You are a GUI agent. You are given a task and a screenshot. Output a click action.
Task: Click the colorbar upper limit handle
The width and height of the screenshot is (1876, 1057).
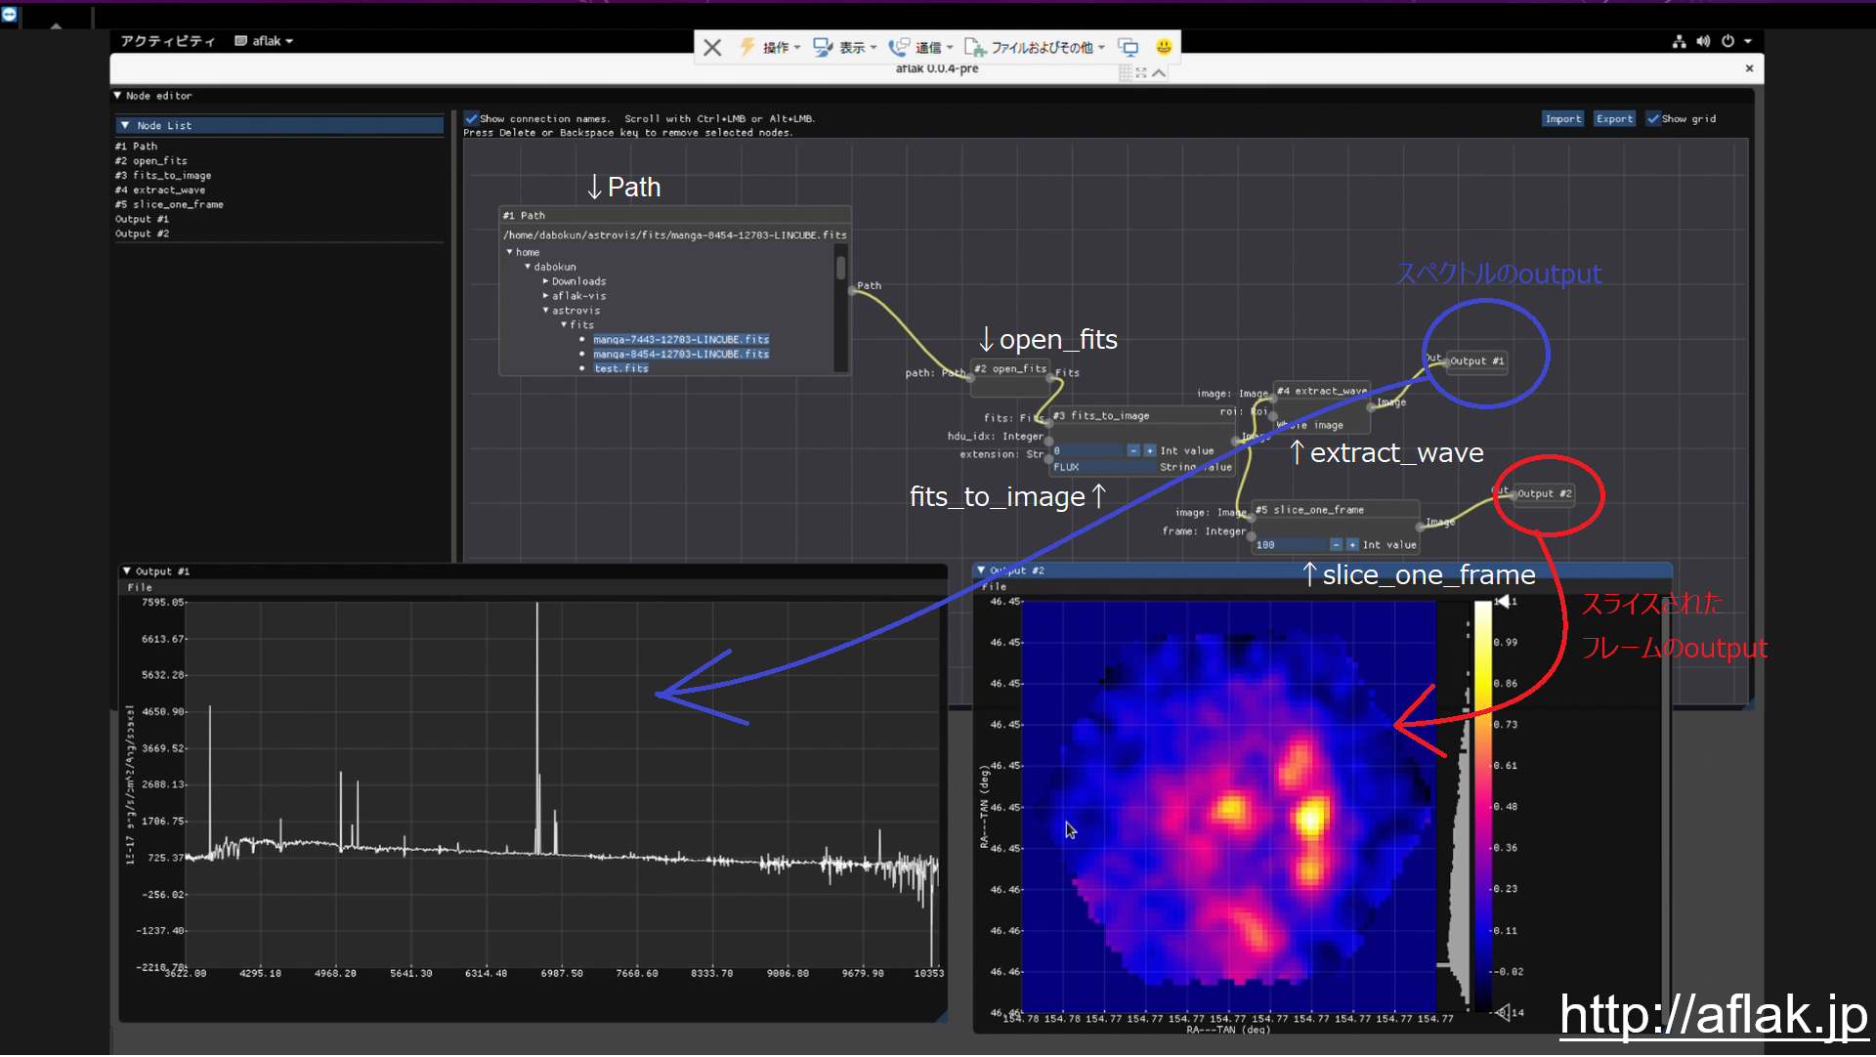(x=1503, y=601)
